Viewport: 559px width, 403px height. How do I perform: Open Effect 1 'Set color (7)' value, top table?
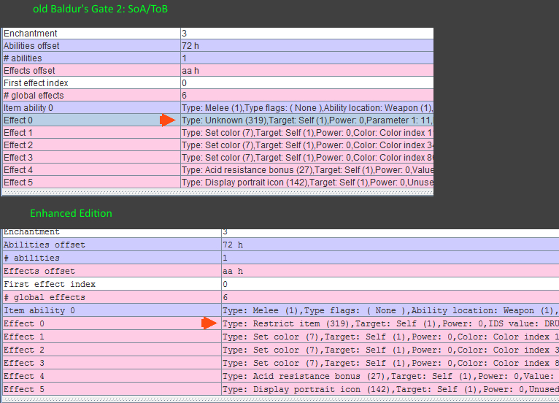(307, 133)
